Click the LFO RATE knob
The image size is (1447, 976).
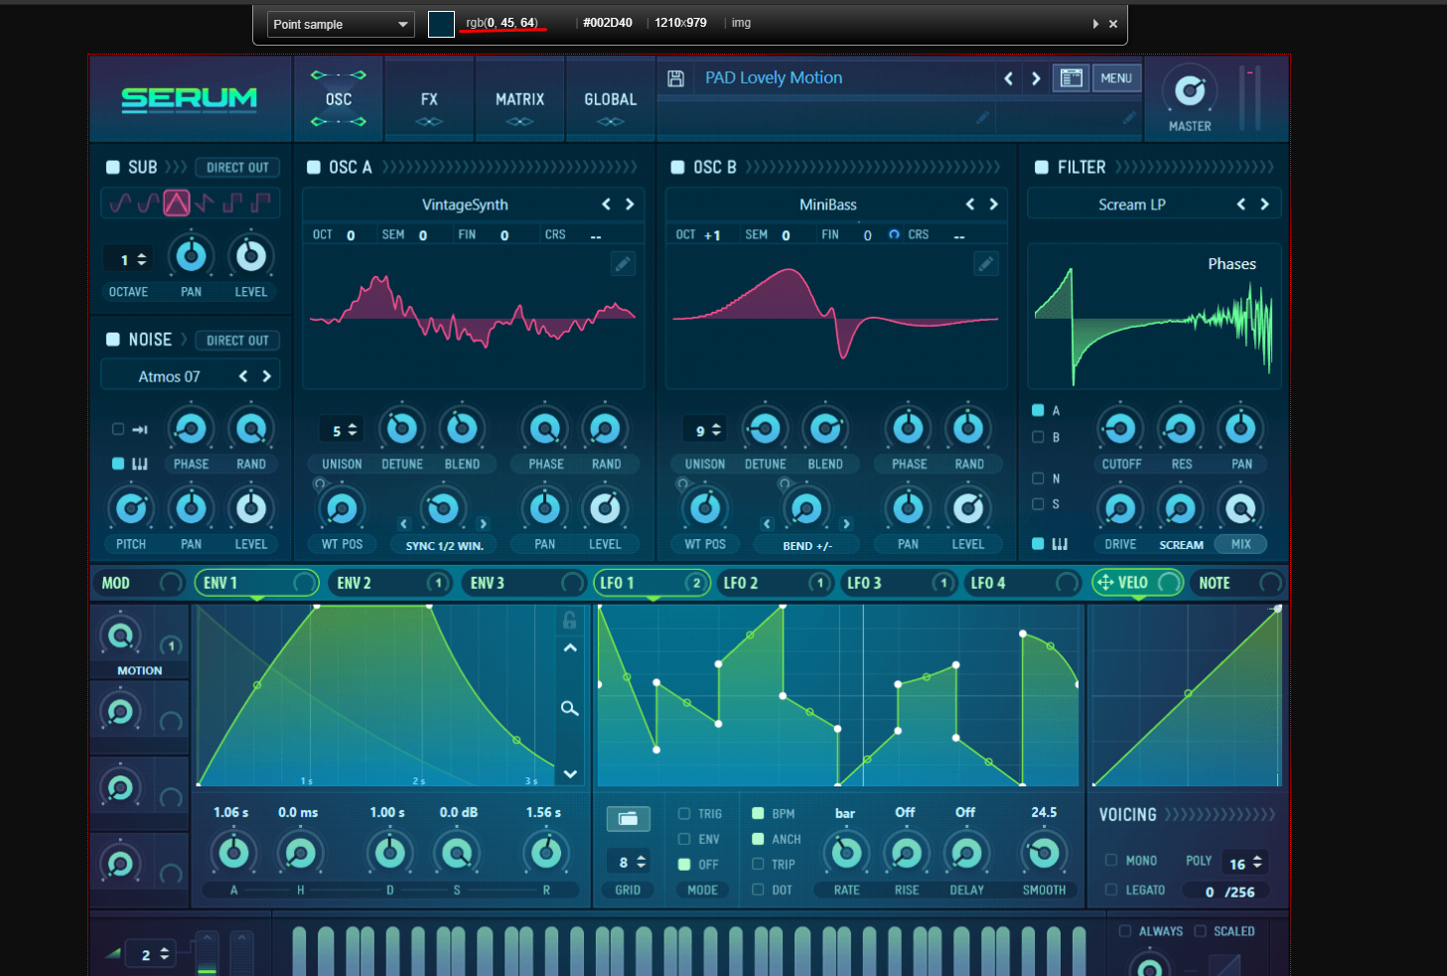click(x=846, y=853)
